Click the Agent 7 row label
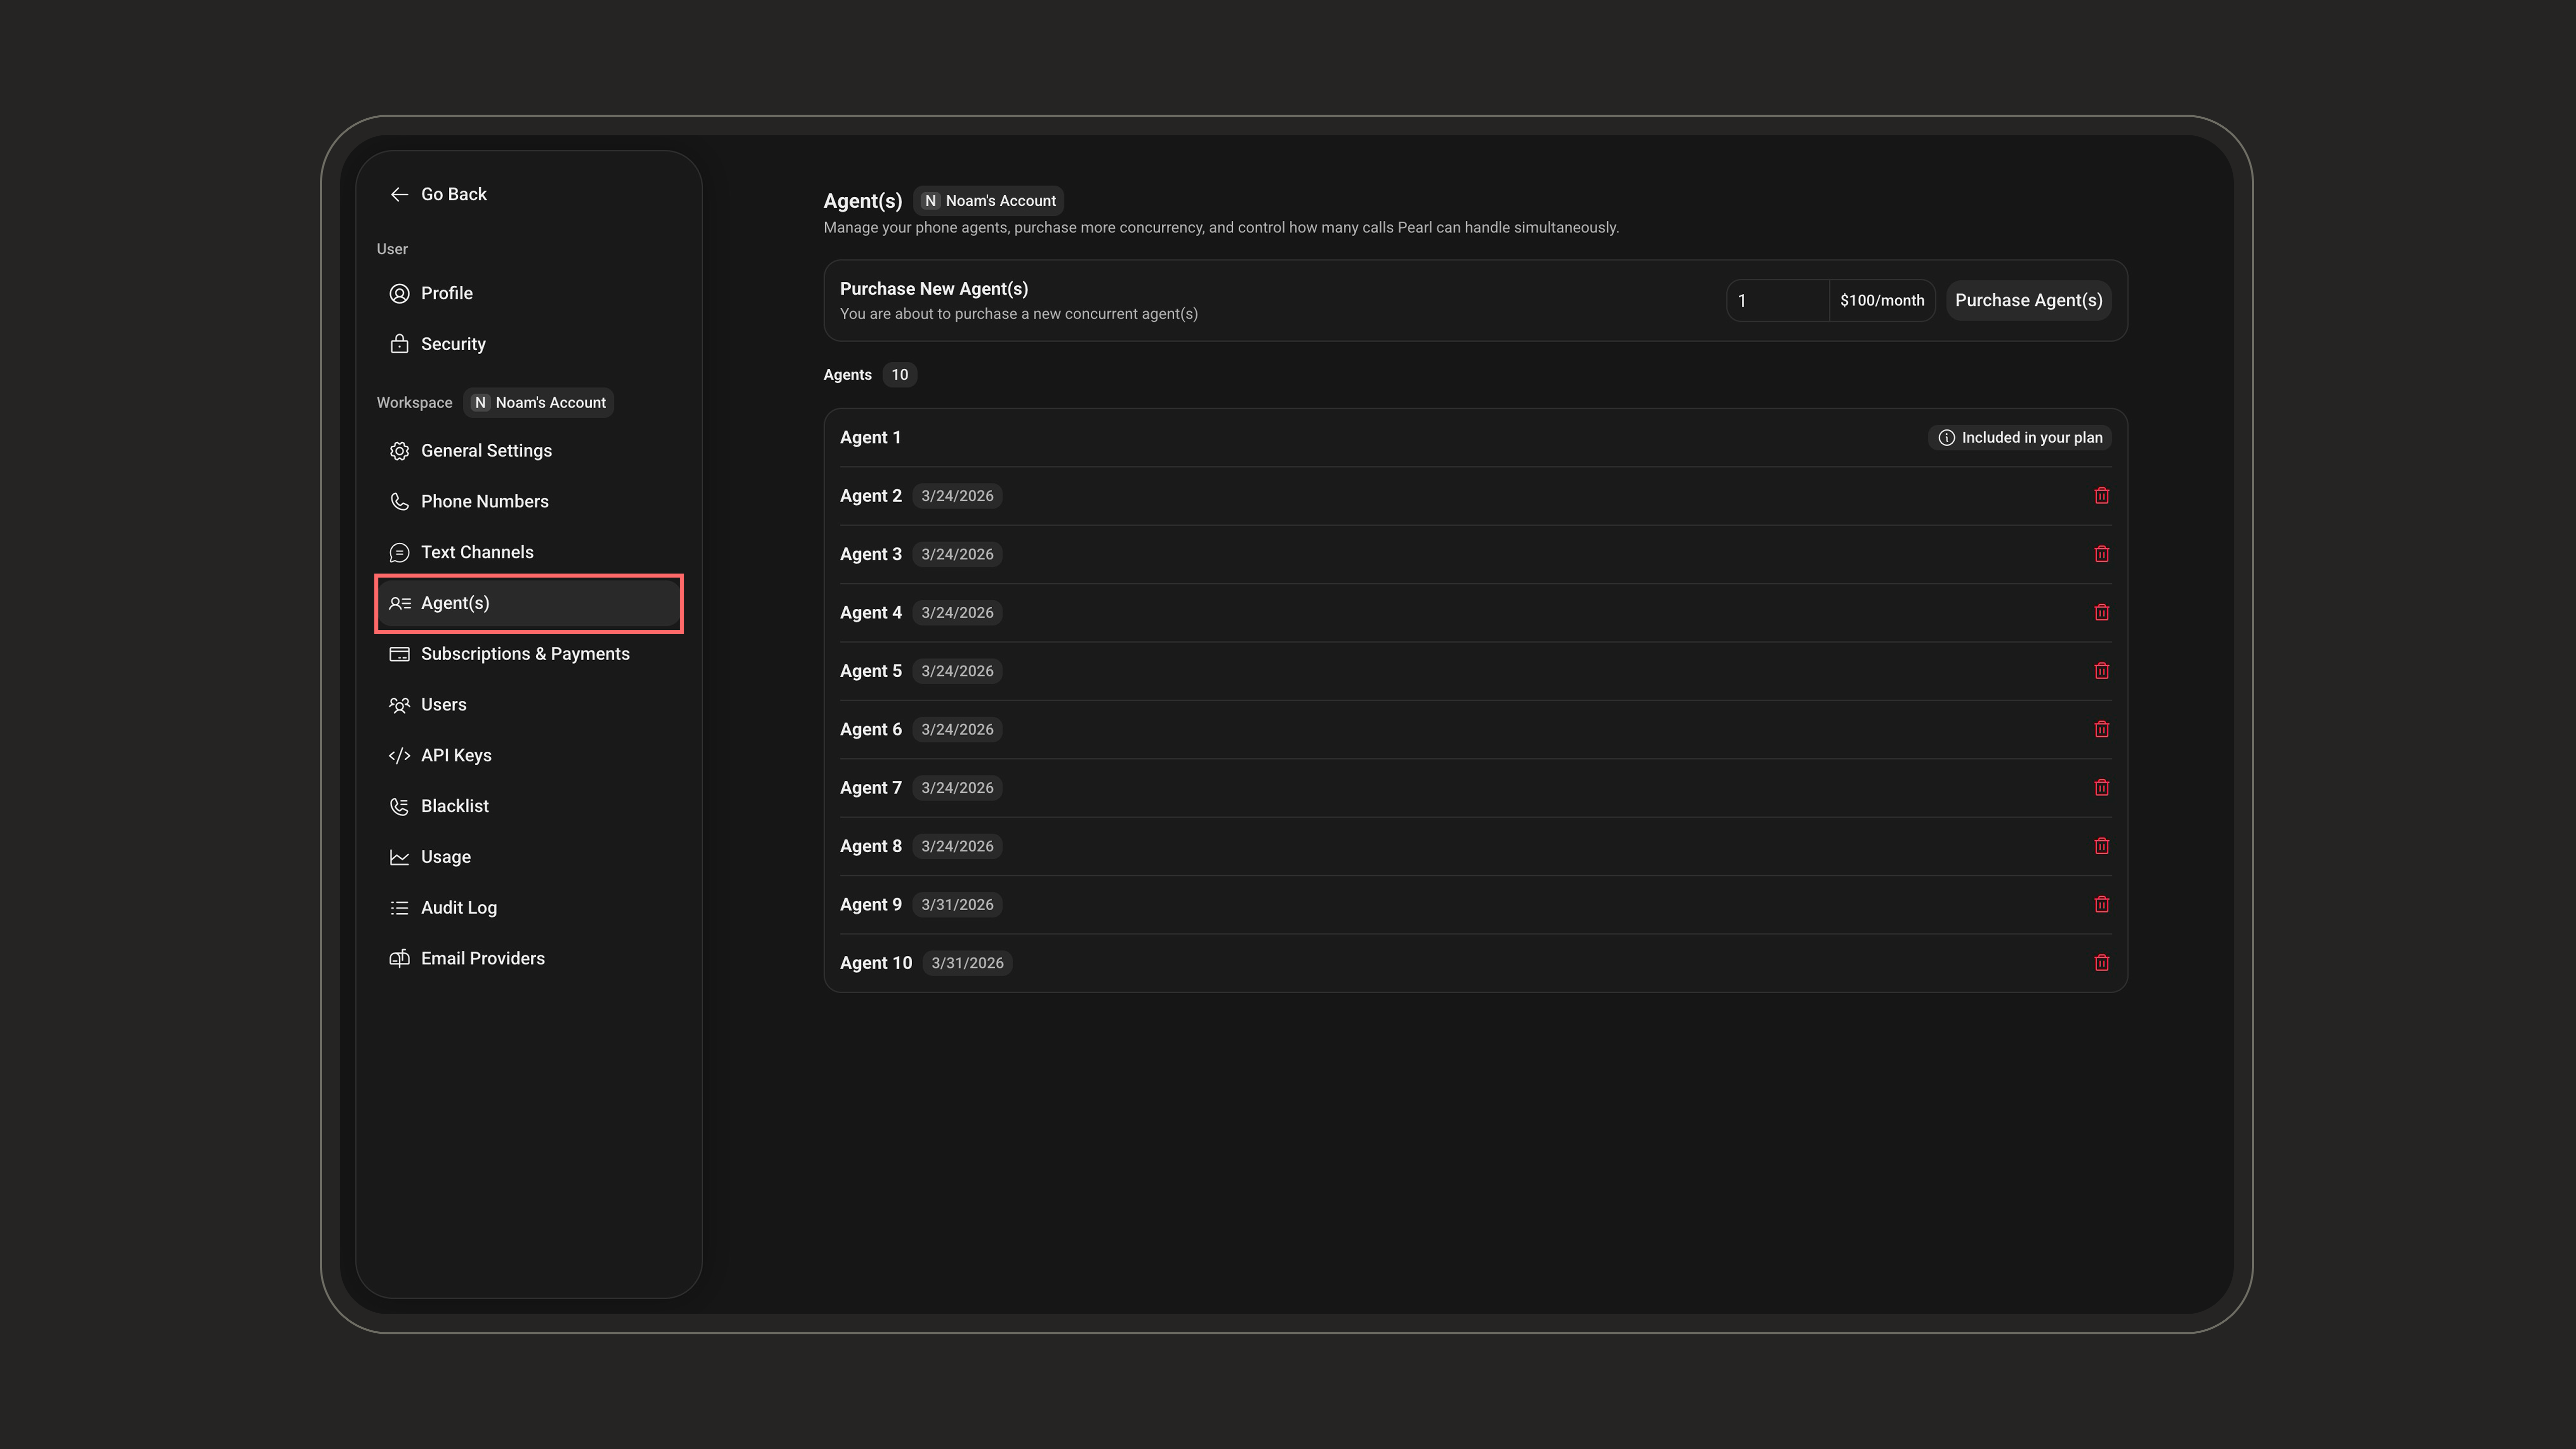This screenshot has height=1449, width=2576. [x=870, y=788]
